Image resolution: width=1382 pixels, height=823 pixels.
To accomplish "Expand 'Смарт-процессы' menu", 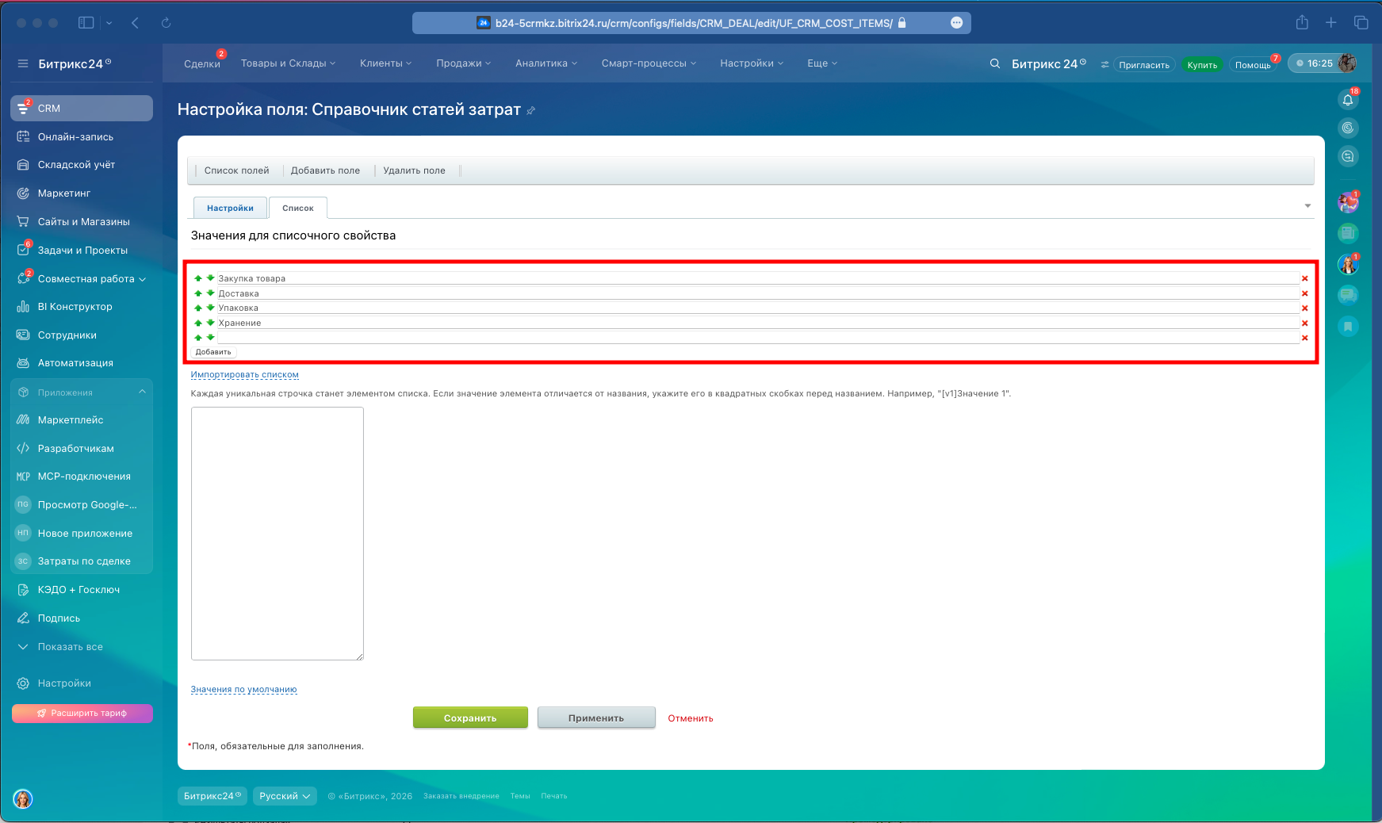I will [x=649, y=63].
